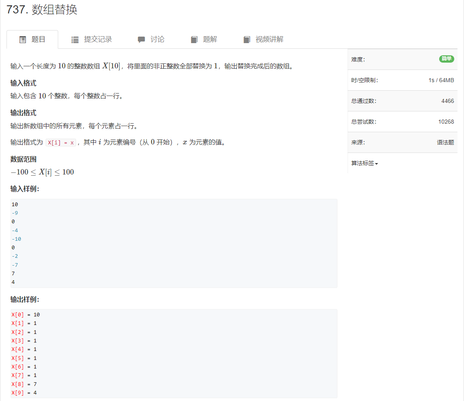Click the book icon beside 视频讲解
Image resolution: width=464 pixels, height=401 pixels.
click(247, 39)
